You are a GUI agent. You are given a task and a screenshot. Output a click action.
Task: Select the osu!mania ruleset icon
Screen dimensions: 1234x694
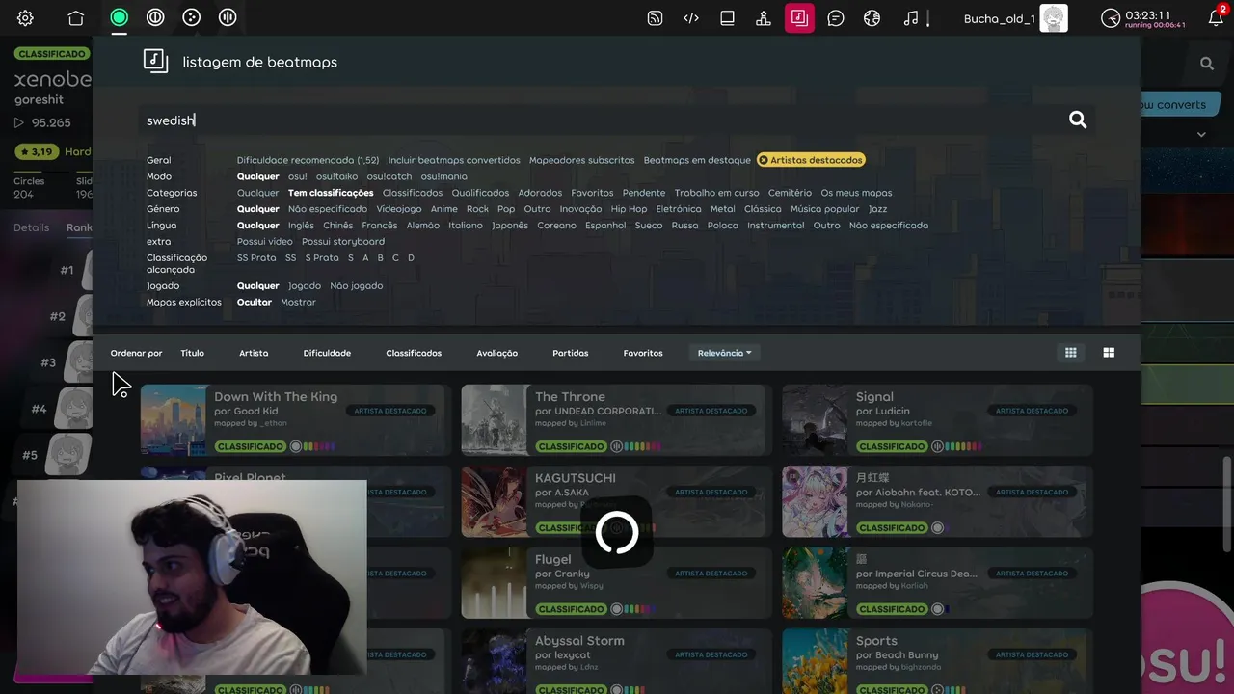(x=228, y=17)
